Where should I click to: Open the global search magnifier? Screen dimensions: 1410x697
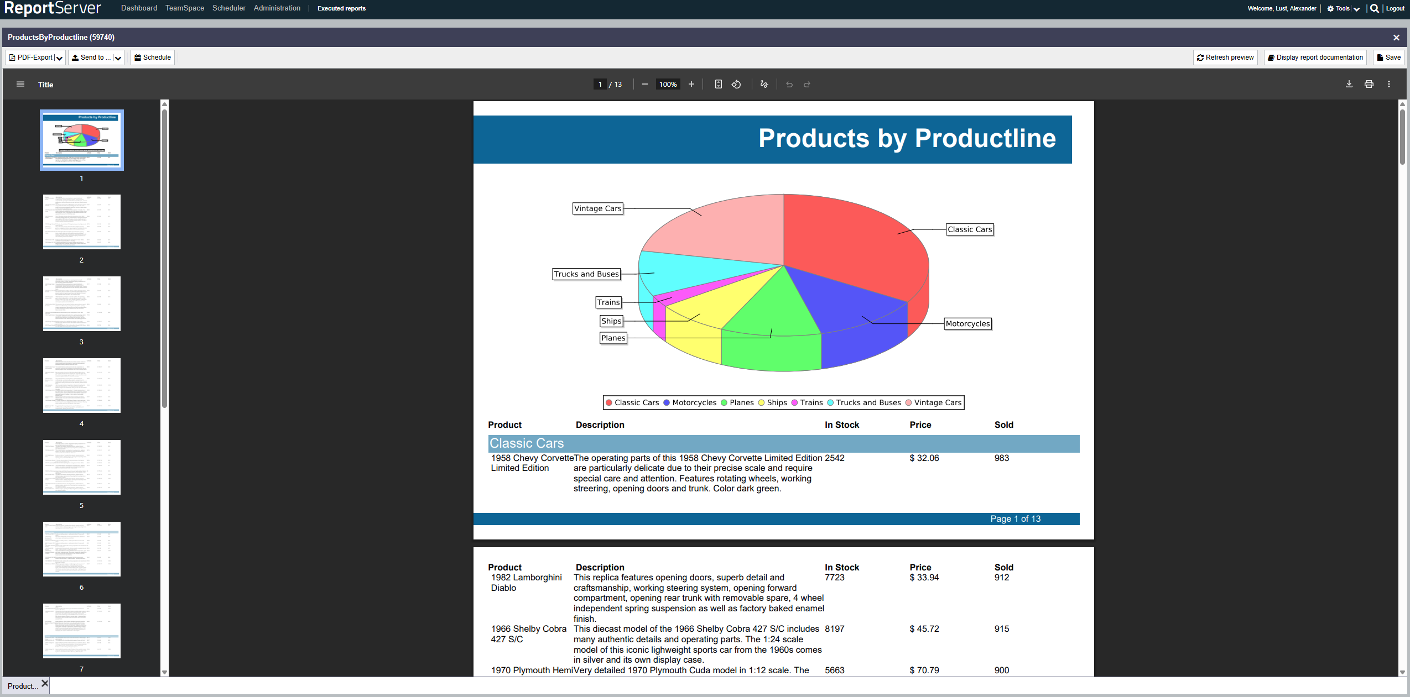coord(1374,8)
